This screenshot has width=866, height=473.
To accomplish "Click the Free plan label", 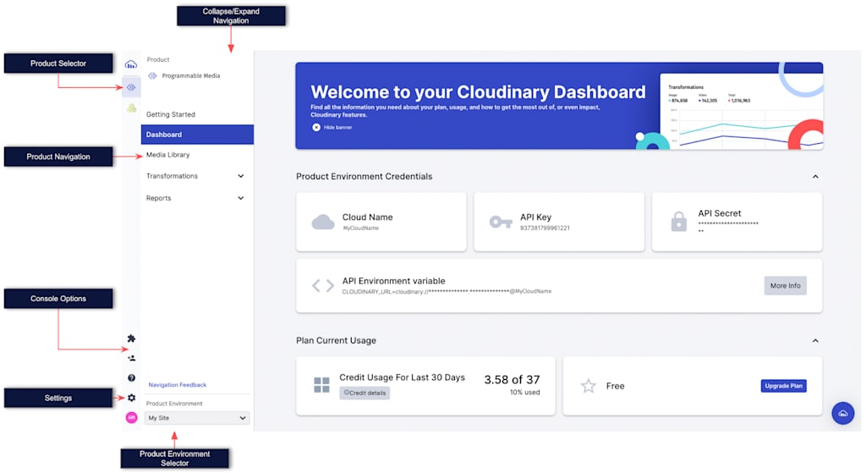I will [616, 386].
